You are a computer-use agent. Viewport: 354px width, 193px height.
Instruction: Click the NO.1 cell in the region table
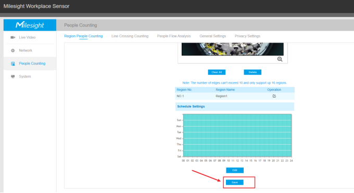tap(180, 96)
